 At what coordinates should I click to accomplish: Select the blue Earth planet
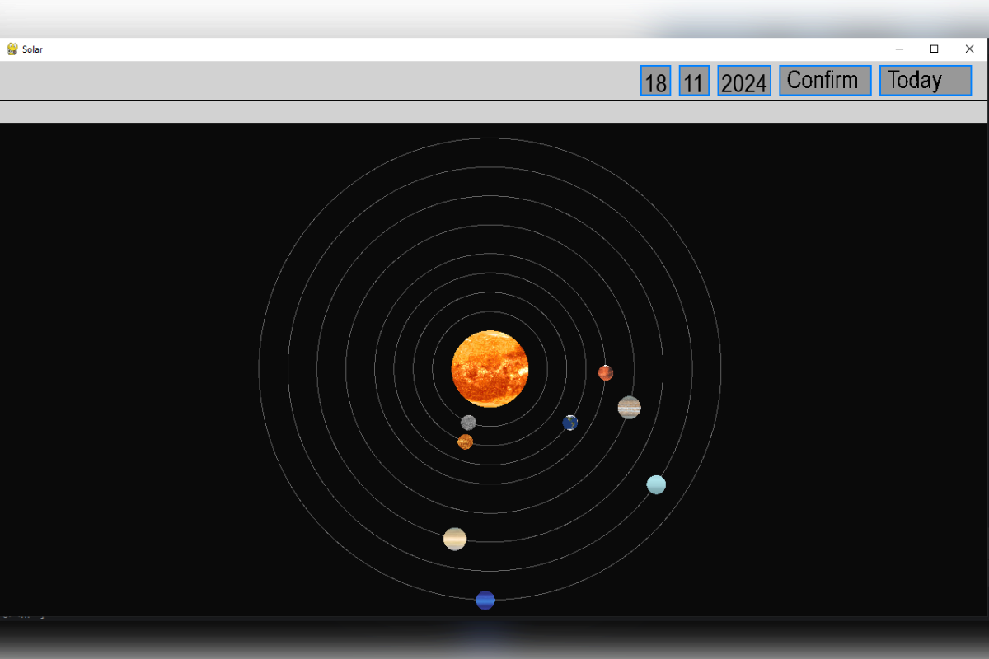pos(570,423)
